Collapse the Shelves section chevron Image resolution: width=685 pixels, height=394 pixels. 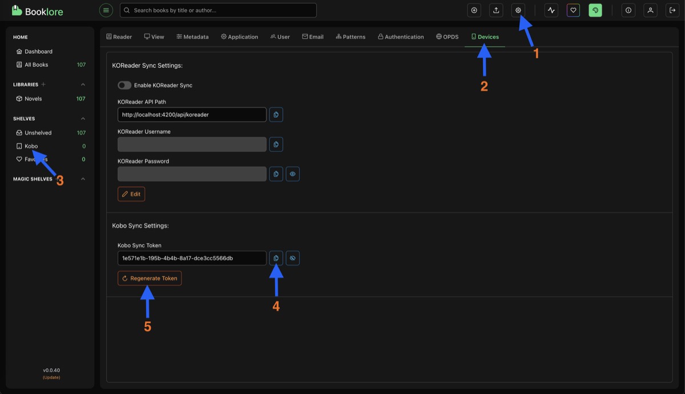[x=83, y=119]
